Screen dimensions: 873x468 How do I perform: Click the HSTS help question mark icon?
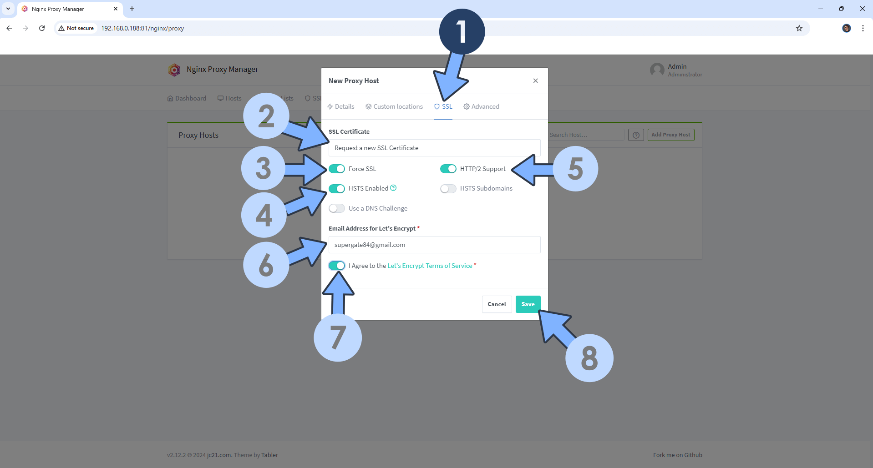coord(393,188)
